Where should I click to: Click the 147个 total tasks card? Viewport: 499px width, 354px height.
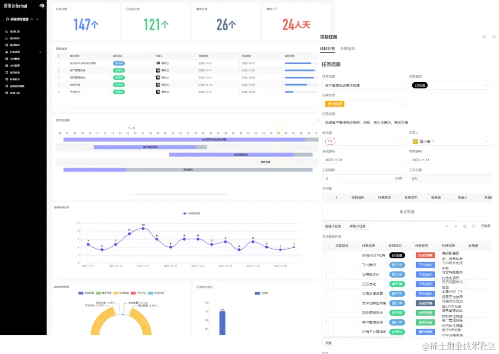[86, 22]
